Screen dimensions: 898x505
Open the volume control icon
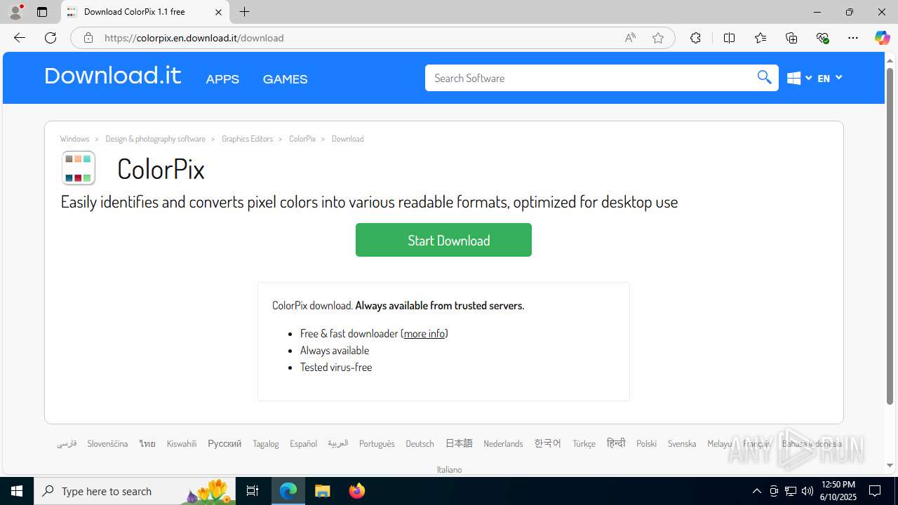point(807,491)
